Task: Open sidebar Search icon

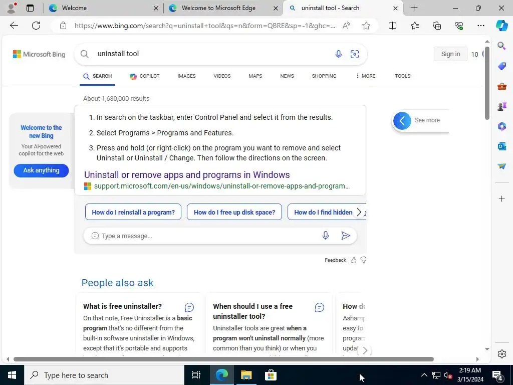Action: [501, 46]
